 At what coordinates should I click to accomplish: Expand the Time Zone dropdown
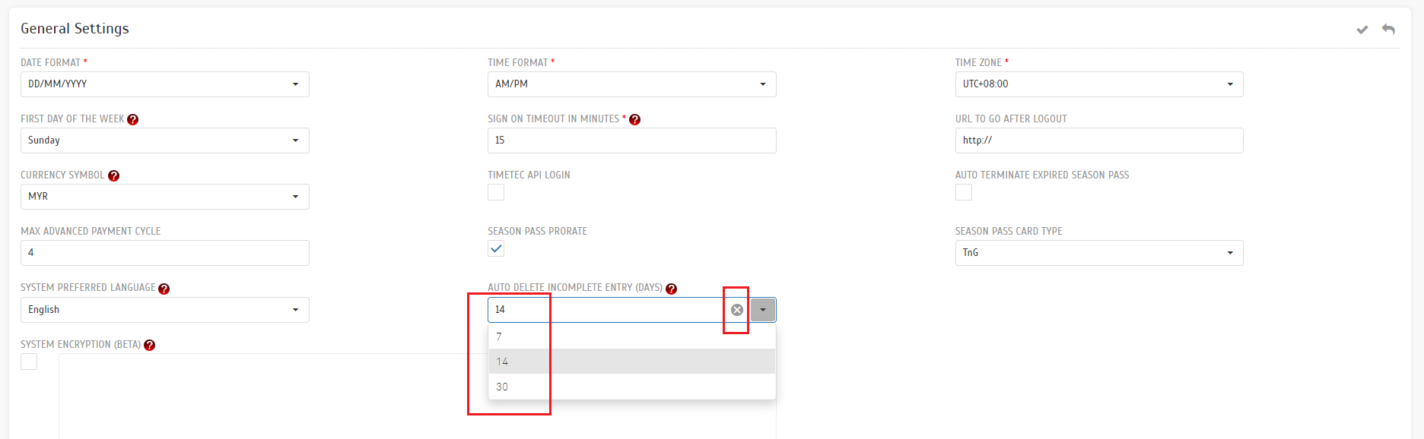(x=1099, y=84)
